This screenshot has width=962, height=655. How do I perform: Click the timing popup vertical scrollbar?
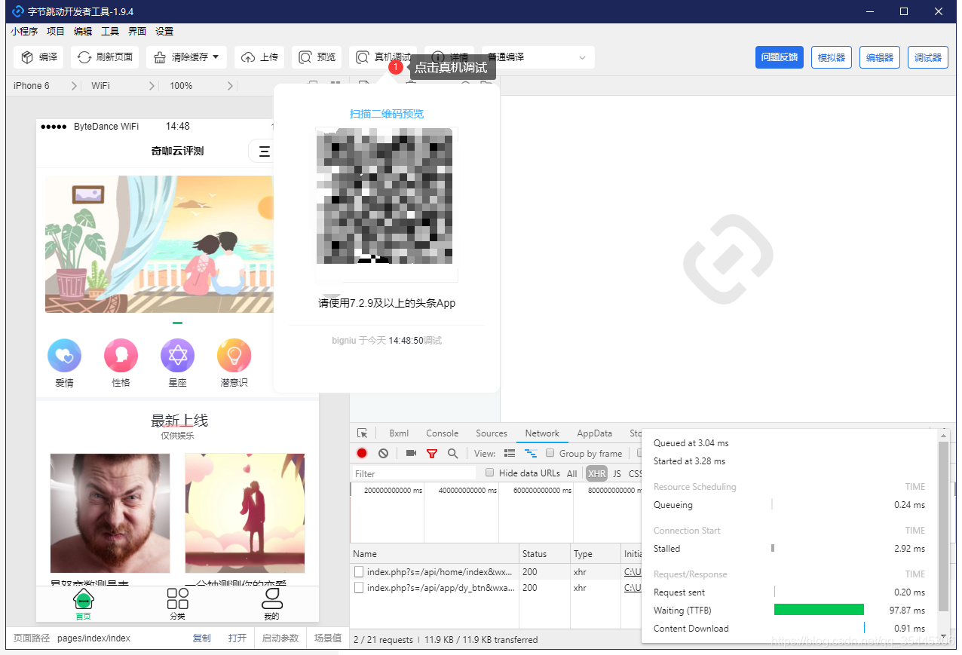(943, 526)
